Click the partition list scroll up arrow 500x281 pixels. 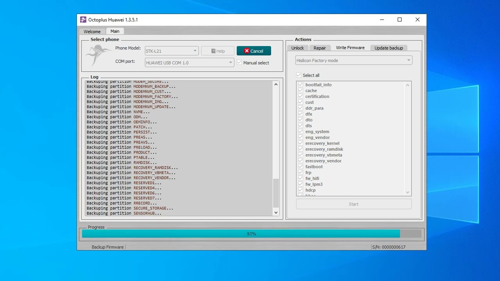point(408,85)
